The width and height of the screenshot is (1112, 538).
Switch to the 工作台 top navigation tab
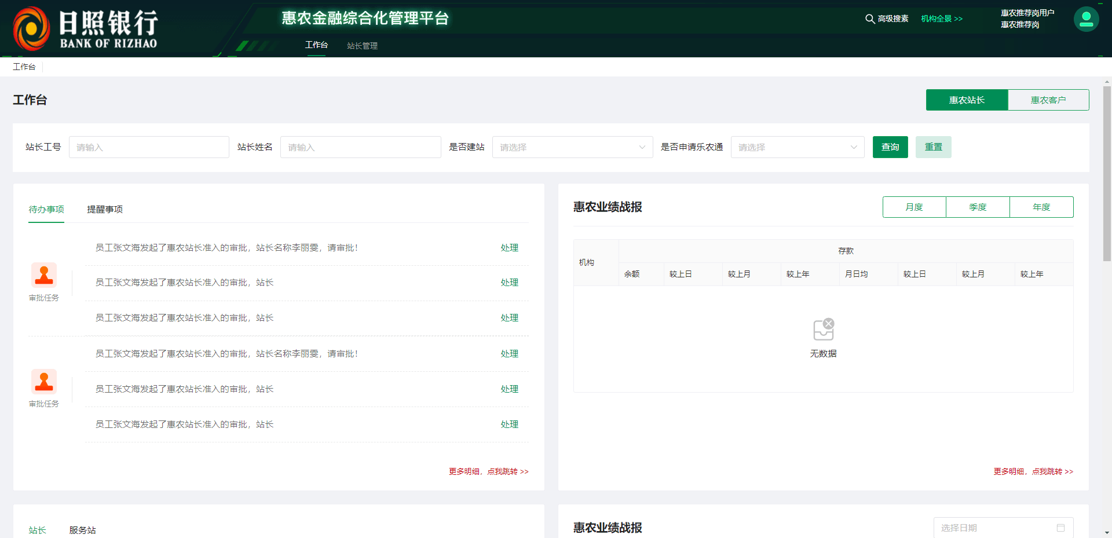pyautogui.click(x=316, y=45)
